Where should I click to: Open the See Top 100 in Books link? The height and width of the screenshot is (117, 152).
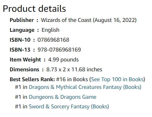coord(117,79)
